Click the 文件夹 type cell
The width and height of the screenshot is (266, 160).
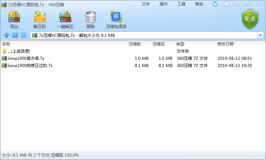(x=183, y=51)
